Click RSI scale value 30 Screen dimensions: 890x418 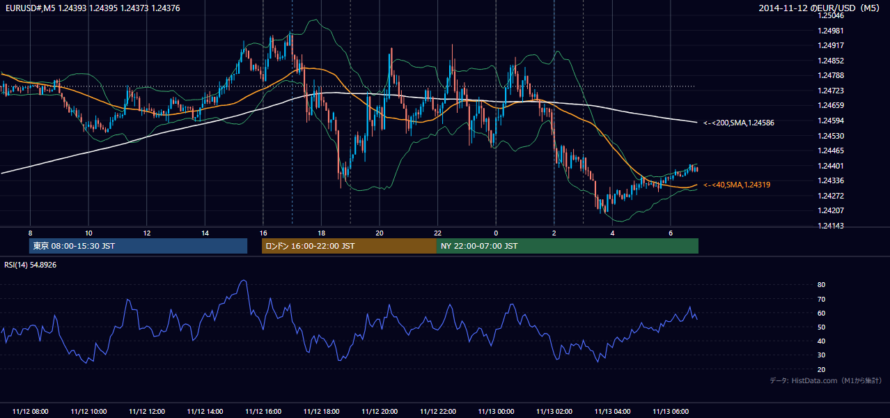[821, 355]
